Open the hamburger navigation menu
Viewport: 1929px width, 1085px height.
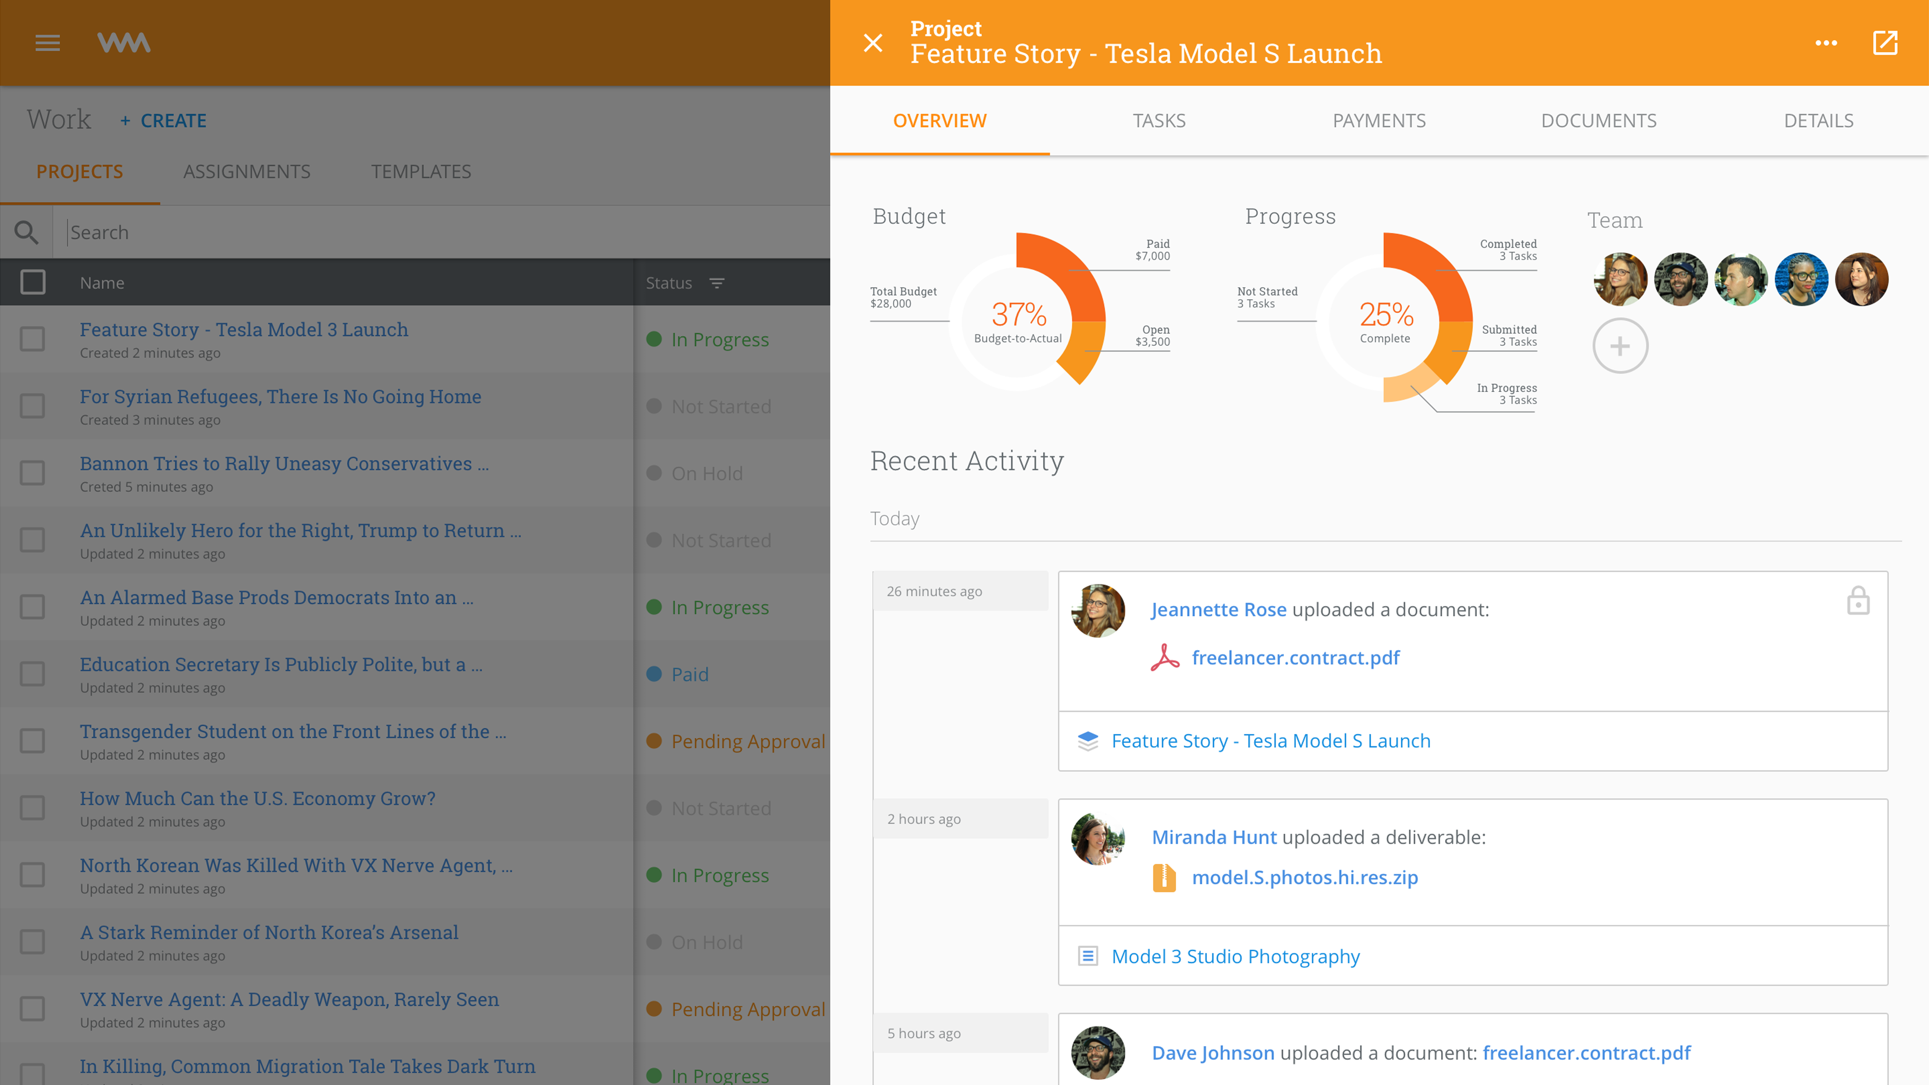(47, 43)
